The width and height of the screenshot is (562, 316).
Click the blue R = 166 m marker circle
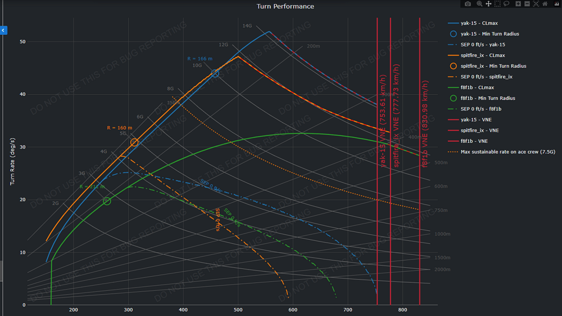click(215, 73)
